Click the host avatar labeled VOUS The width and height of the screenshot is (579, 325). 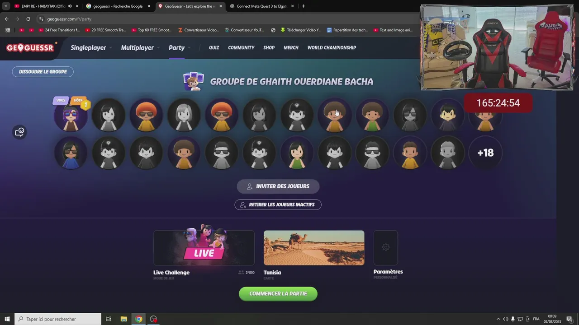coord(71,115)
